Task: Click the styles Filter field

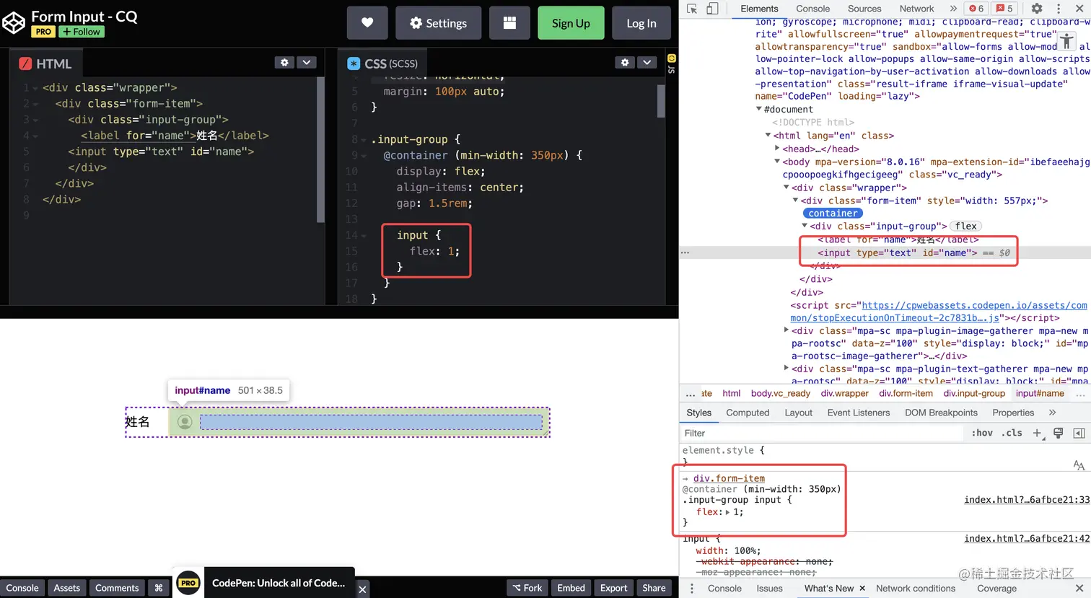Action: click(821, 434)
